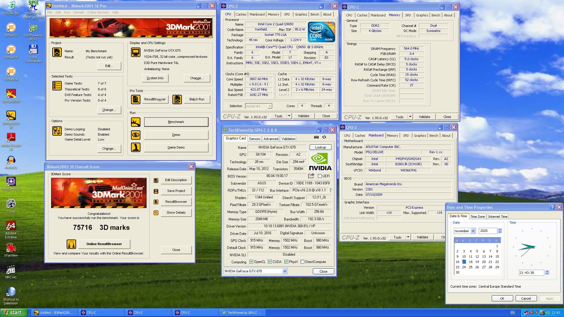Click the System Info button
Screen dimensions: 564x317
tap(155, 78)
